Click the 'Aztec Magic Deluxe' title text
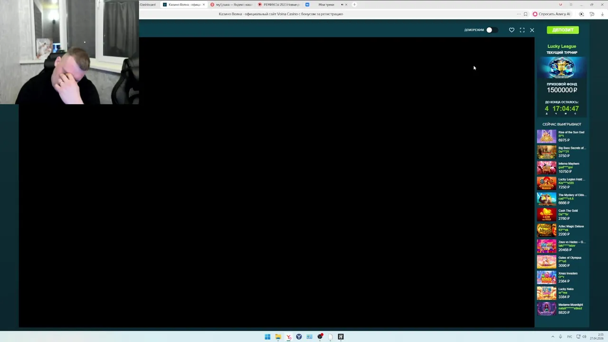 click(x=571, y=227)
